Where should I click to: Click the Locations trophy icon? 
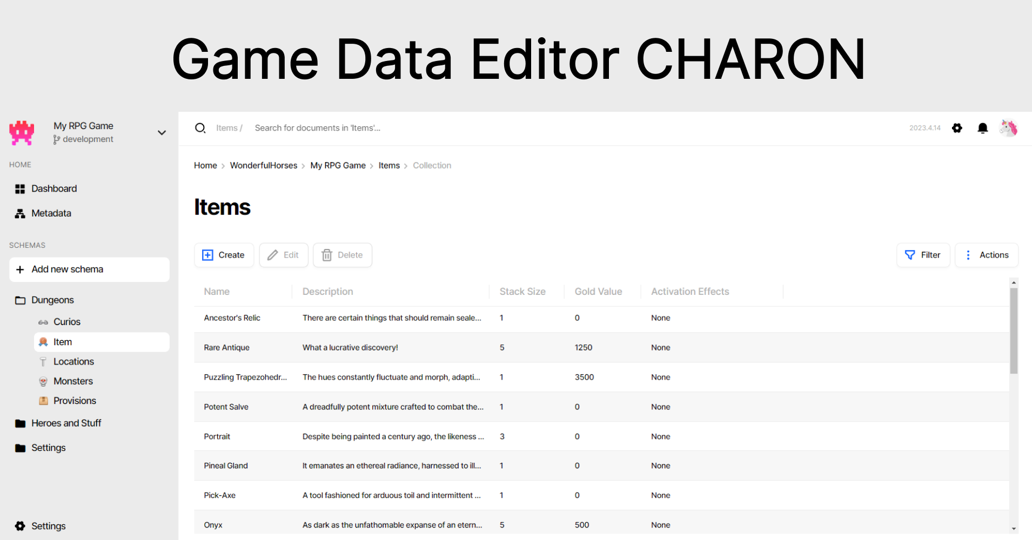point(43,361)
